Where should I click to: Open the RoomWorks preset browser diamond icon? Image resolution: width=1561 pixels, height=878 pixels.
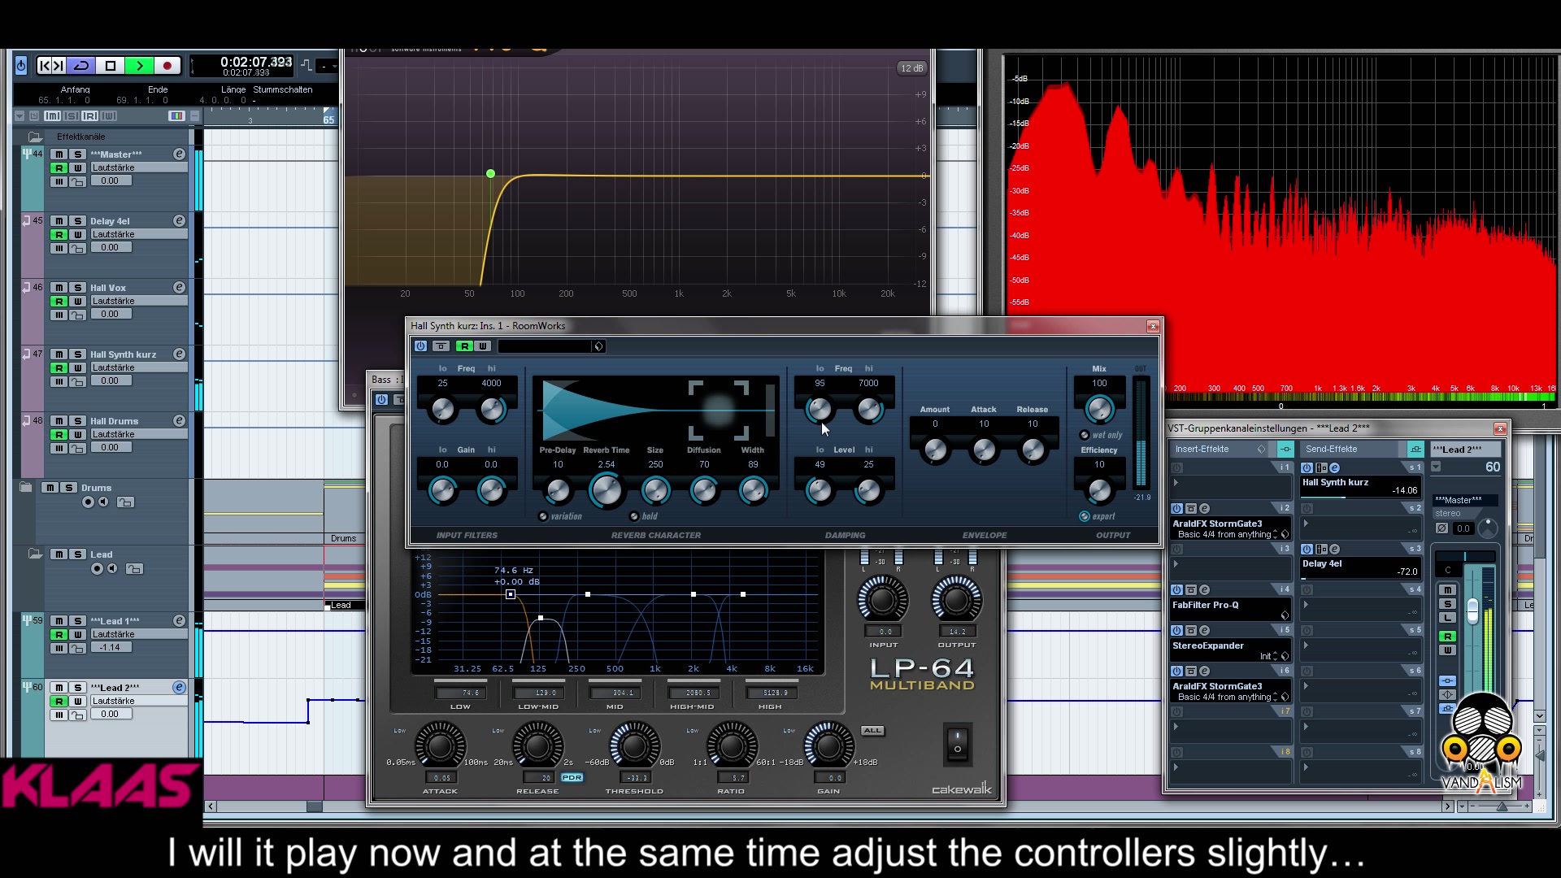click(x=598, y=346)
